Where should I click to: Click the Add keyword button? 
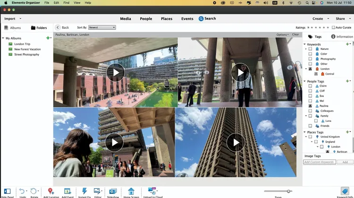(x=345, y=162)
